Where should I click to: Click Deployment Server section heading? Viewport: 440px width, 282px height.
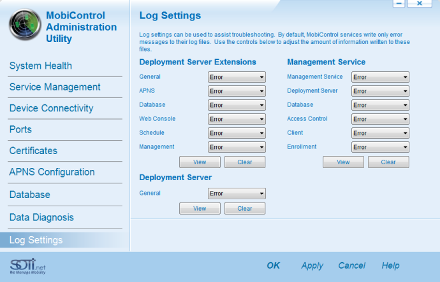pyautogui.click(x=175, y=178)
